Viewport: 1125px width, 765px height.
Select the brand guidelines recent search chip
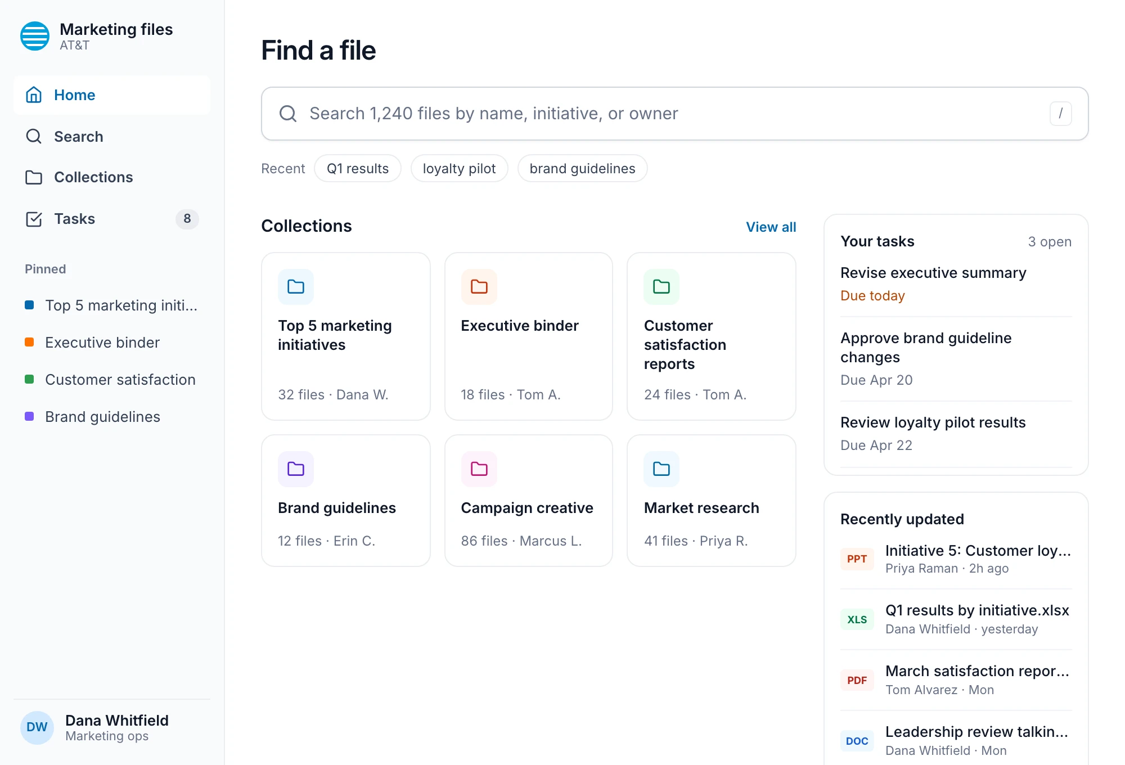pos(582,169)
